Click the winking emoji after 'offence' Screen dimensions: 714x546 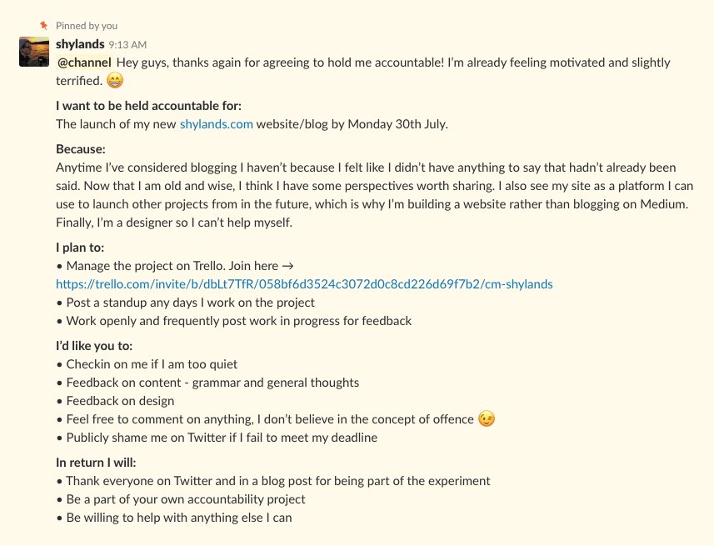[487, 419]
